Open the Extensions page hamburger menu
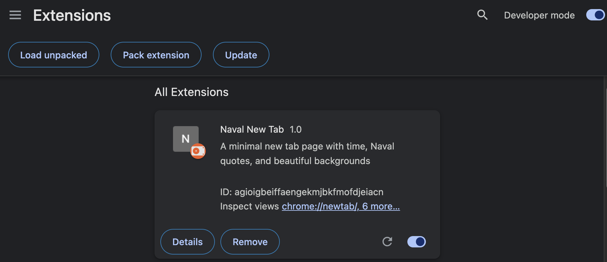The height and width of the screenshot is (262, 607). [x=15, y=15]
